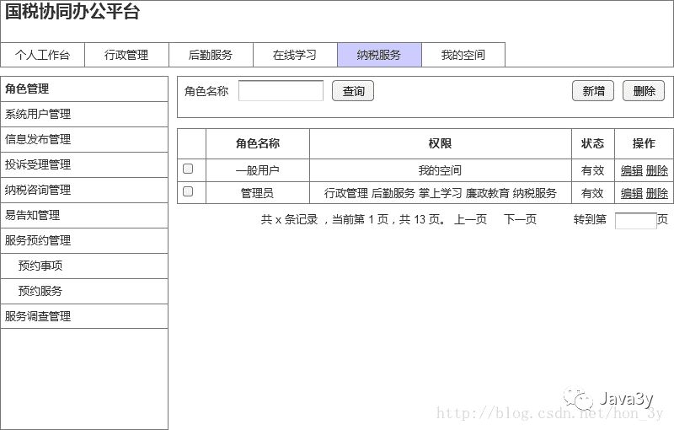Click the 角色名称 column header
This screenshot has width=674, height=430.
[258, 143]
